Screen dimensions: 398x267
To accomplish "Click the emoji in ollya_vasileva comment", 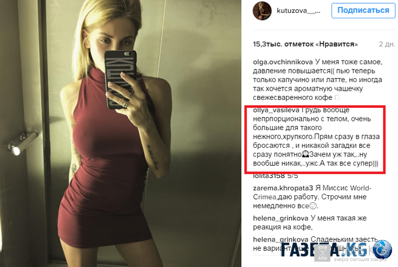I will coord(306,155).
